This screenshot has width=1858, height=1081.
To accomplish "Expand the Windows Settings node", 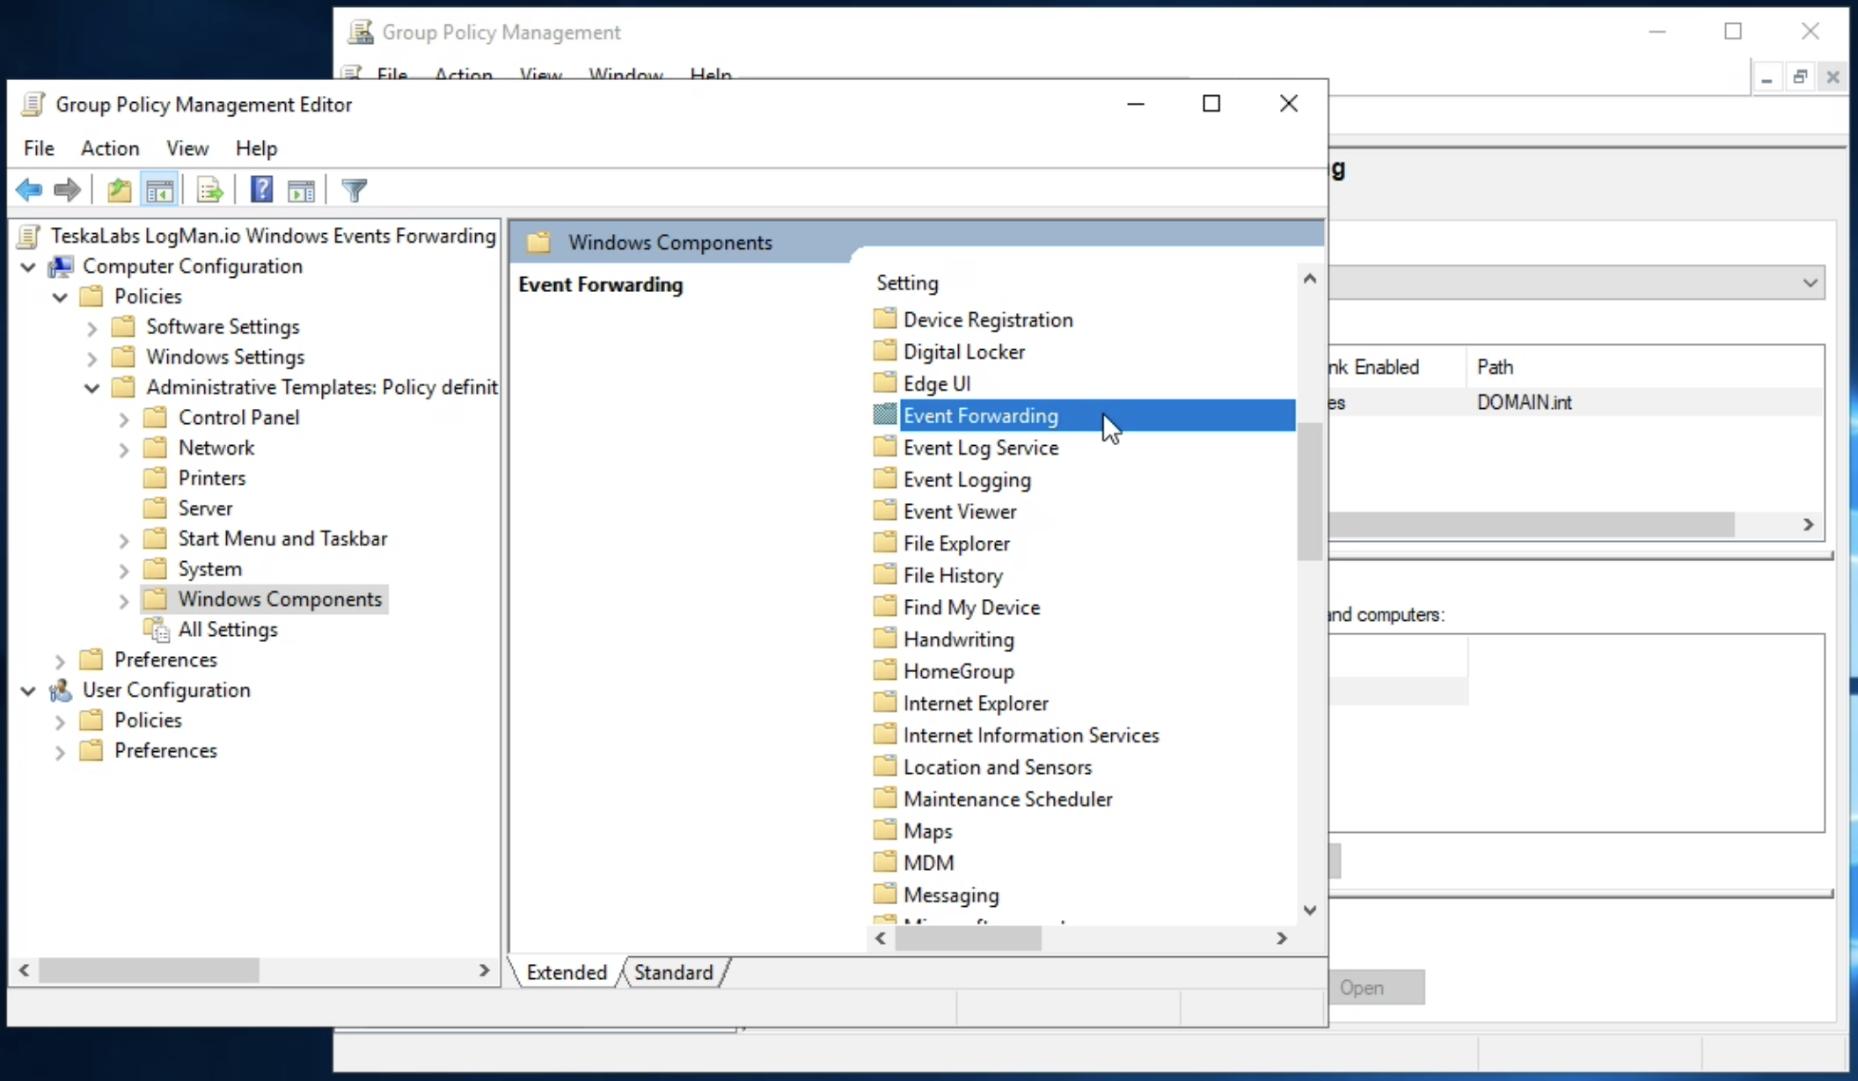I will [x=91, y=358].
